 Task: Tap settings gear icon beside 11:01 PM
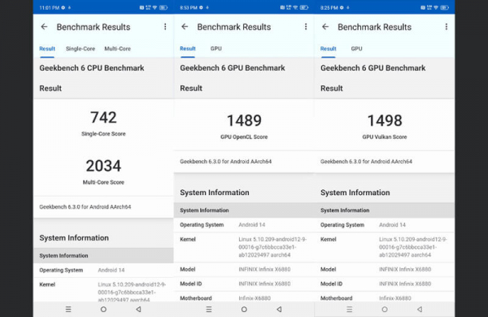click(x=63, y=7)
